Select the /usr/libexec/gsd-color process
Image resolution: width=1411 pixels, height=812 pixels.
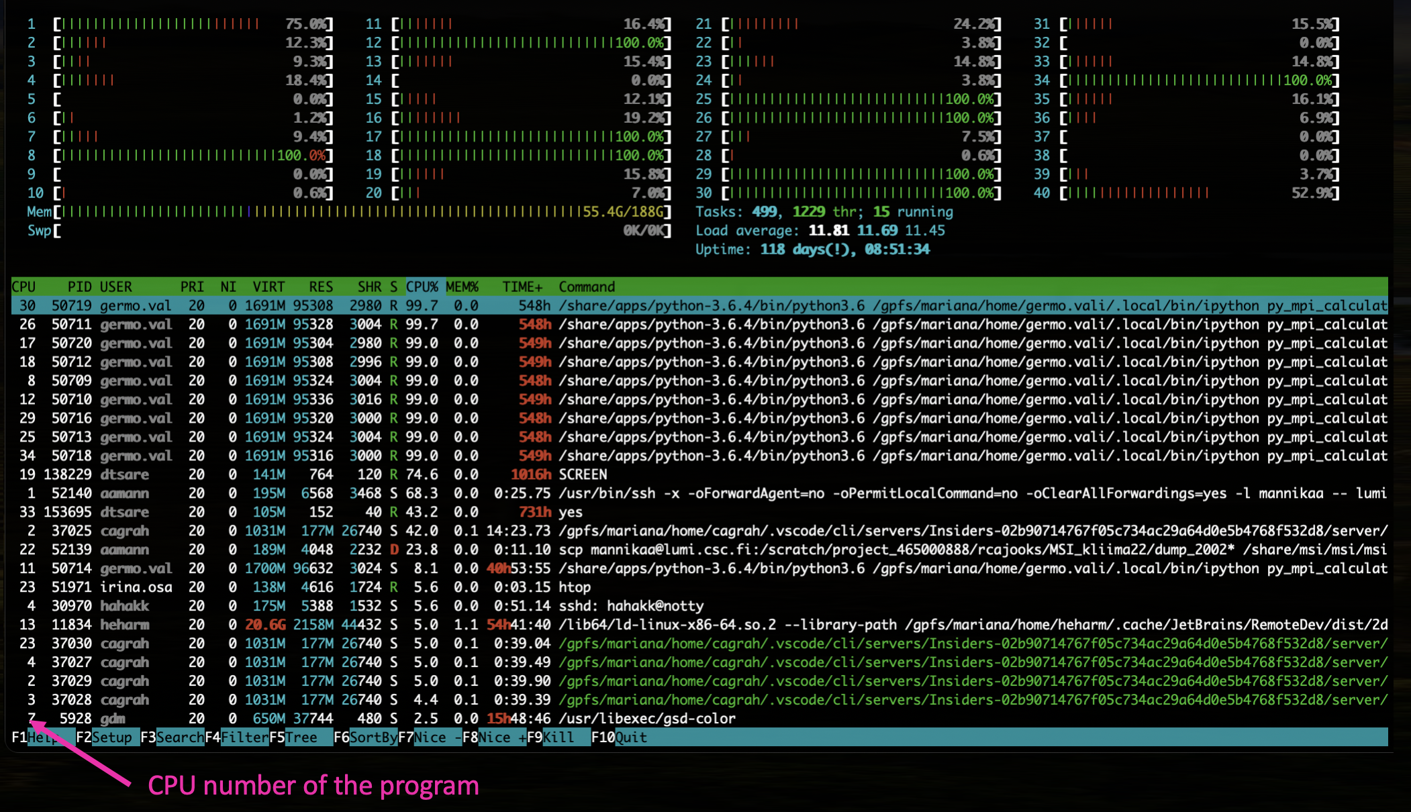[699, 719]
